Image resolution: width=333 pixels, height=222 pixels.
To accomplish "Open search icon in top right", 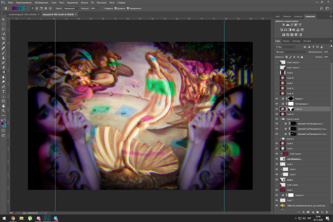I will click(x=321, y=9).
